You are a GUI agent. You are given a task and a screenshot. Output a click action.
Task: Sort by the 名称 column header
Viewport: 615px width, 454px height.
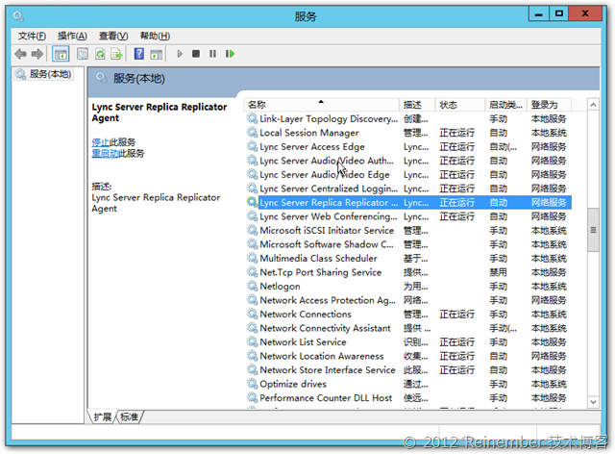[323, 105]
